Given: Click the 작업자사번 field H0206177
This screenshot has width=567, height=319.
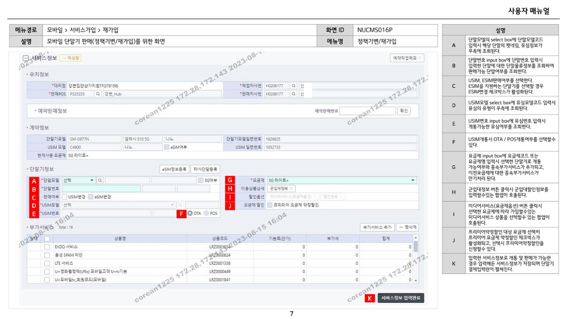Looking at the screenshot, I should pyautogui.click(x=277, y=86).
